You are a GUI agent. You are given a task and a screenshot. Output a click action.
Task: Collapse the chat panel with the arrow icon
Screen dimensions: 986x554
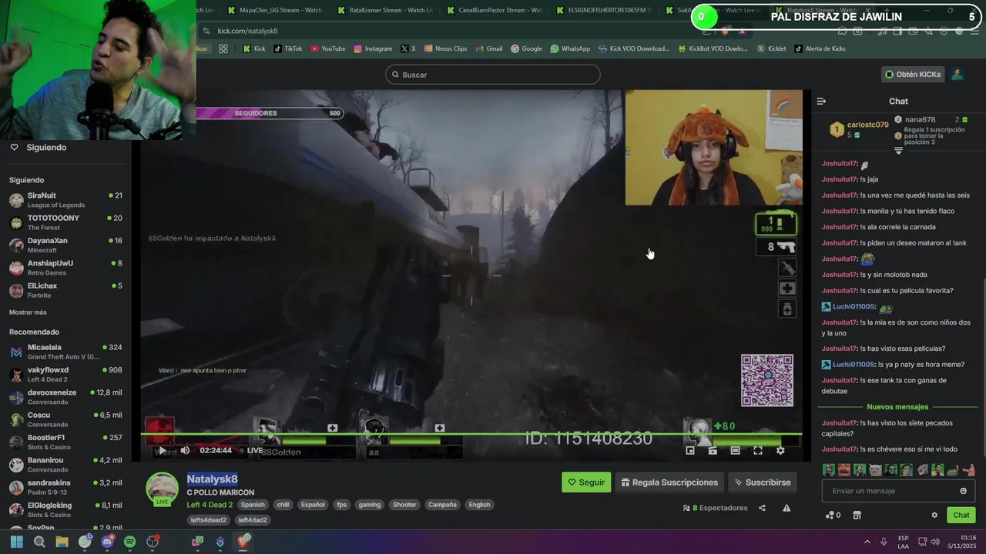[x=821, y=101]
